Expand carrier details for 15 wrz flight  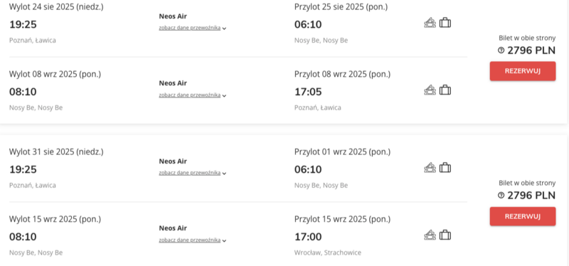(192, 240)
